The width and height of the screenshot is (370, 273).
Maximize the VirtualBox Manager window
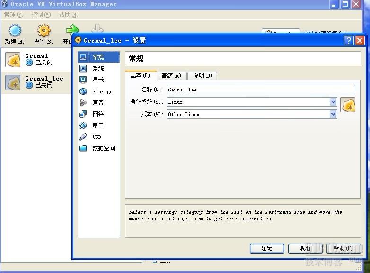[345, 4]
